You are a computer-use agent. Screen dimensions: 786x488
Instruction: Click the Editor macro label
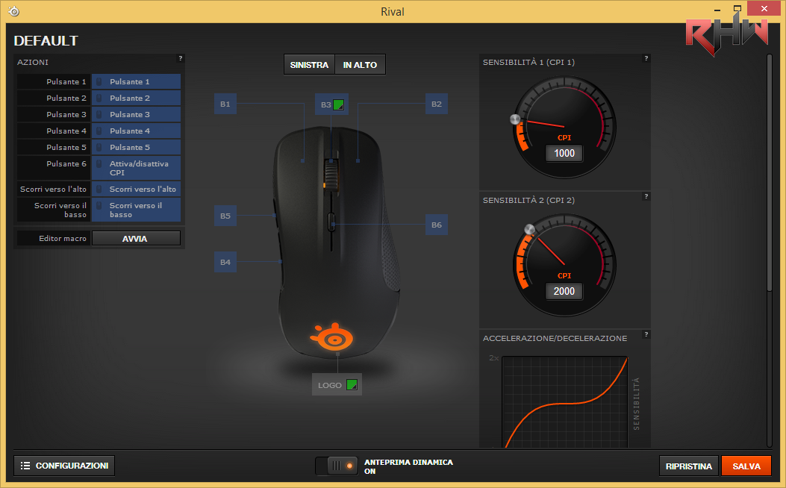pos(63,239)
